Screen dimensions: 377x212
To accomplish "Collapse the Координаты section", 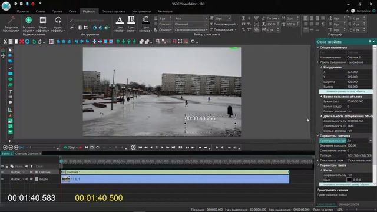I will 322,67.
